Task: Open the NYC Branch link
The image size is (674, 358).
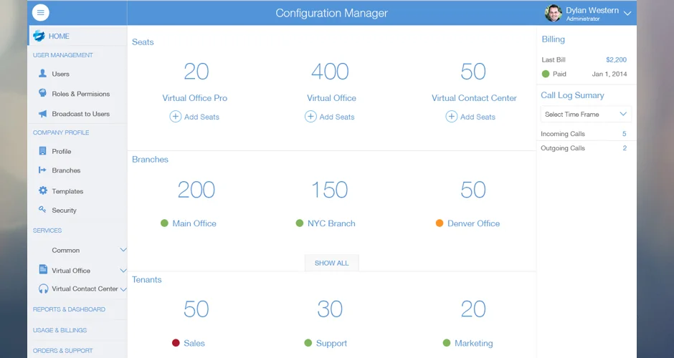Action: pyautogui.click(x=331, y=223)
